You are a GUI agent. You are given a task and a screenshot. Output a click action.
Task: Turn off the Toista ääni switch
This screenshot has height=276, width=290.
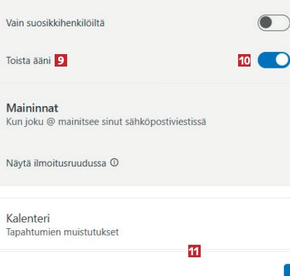pos(273,60)
